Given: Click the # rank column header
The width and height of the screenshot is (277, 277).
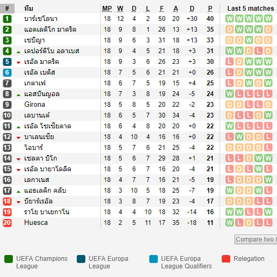Looking at the screenshot, I should point(7,9).
